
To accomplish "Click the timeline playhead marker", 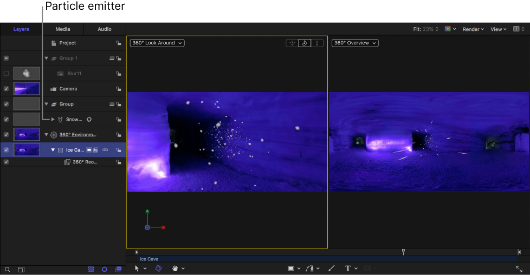I will coord(403,252).
